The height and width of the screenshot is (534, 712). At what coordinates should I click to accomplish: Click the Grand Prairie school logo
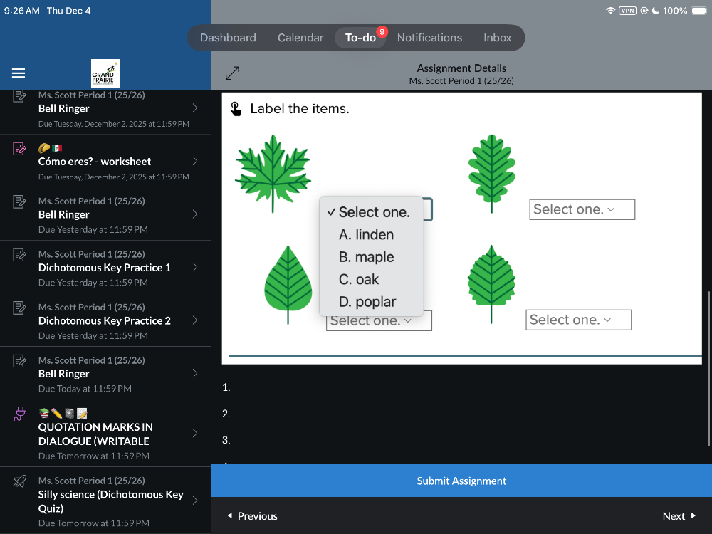pos(105,73)
